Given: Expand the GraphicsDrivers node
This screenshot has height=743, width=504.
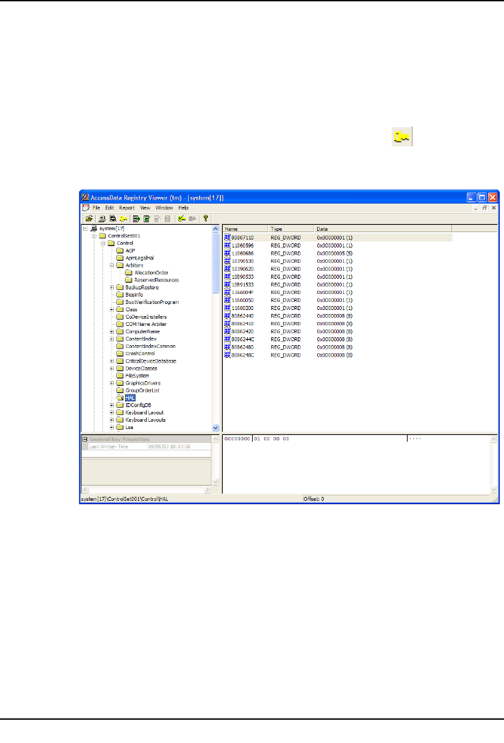Looking at the screenshot, I should (x=112, y=383).
